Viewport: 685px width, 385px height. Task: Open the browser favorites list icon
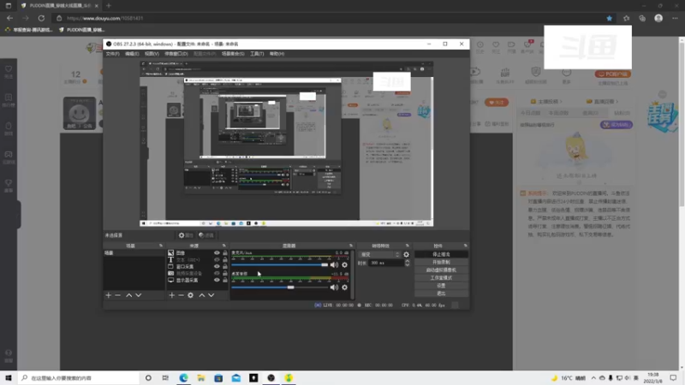pyautogui.click(x=627, y=18)
